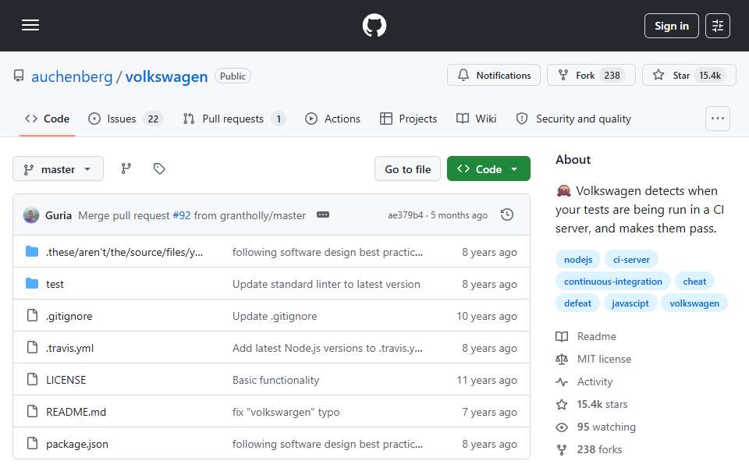Click '10 years ago' on .gitignore row
This screenshot has width=749, height=468.
[x=486, y=316]
